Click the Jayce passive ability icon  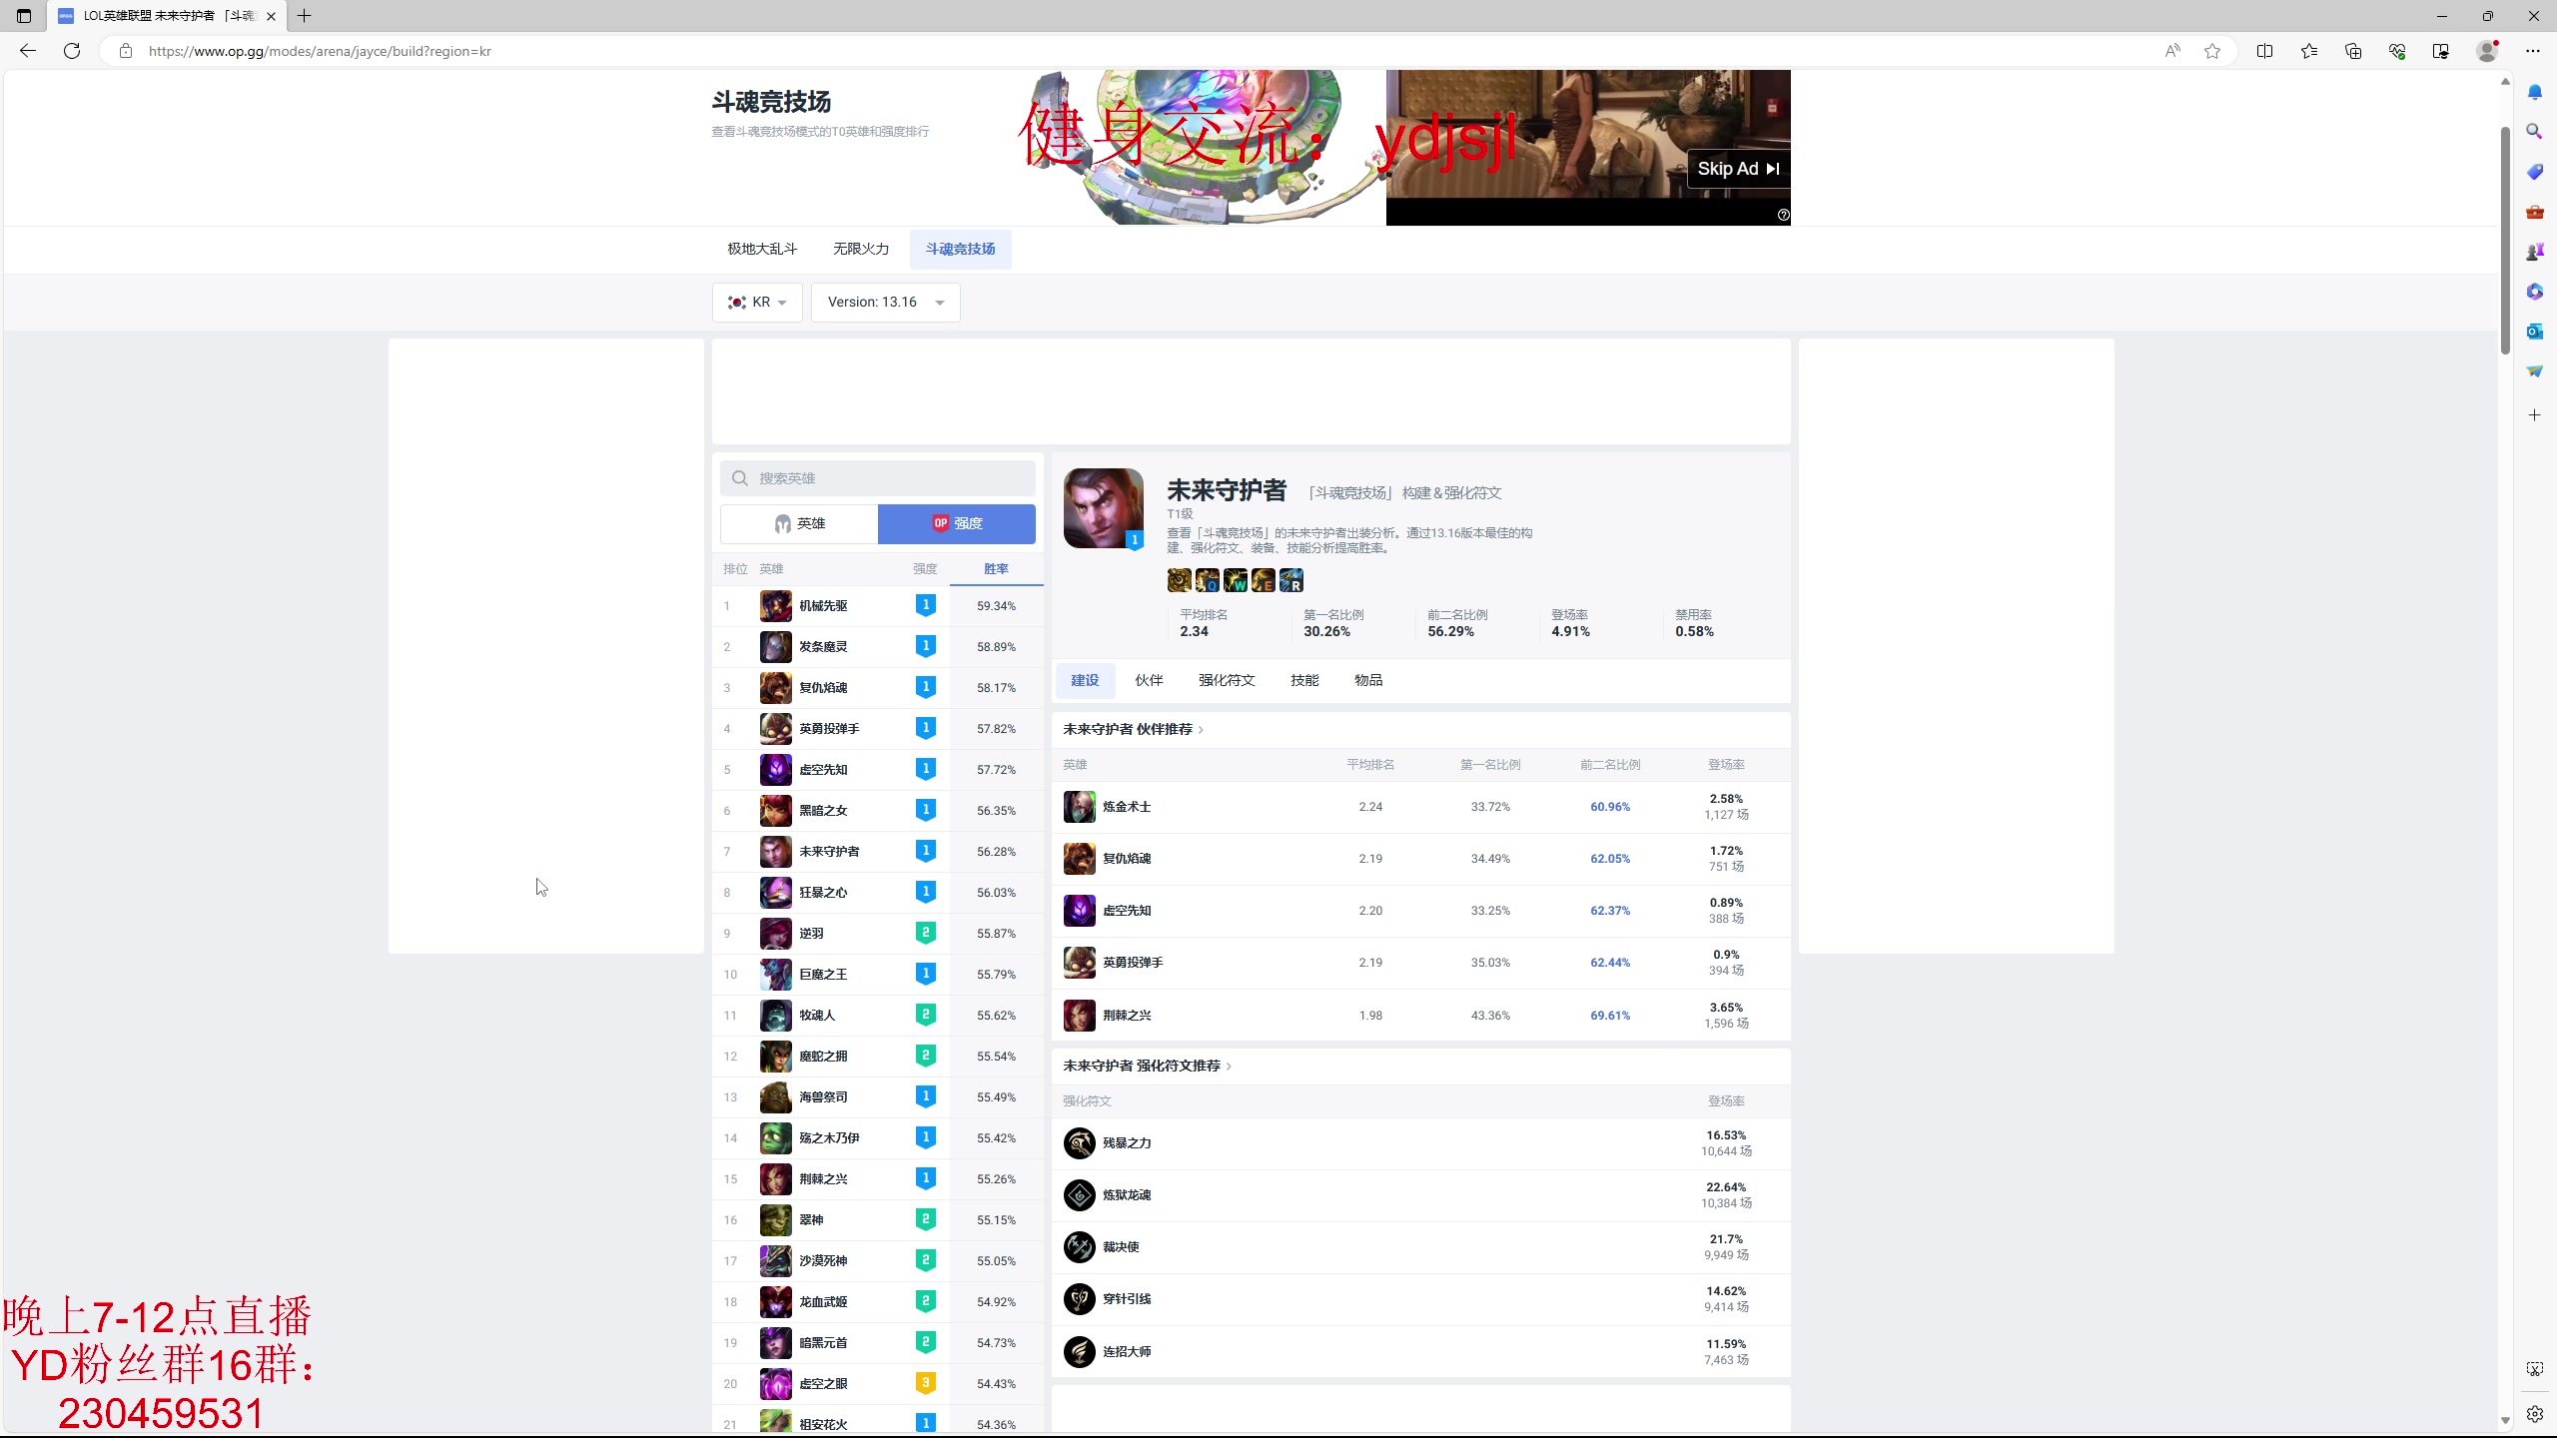(1179, 580)
